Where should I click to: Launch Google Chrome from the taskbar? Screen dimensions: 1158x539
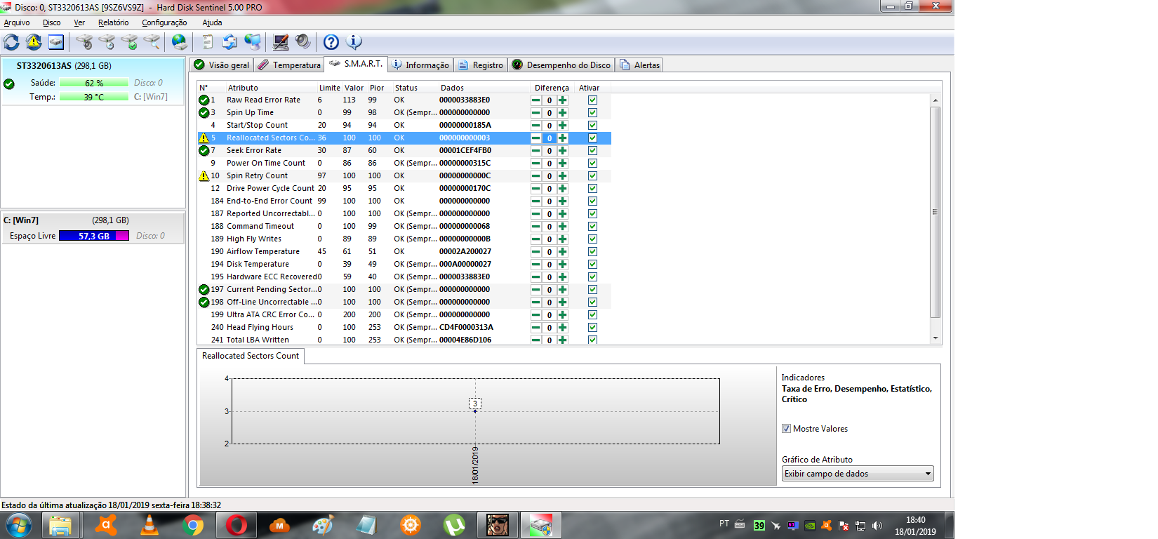tap(193, 525)
